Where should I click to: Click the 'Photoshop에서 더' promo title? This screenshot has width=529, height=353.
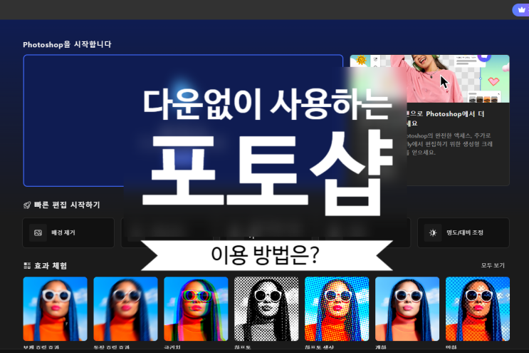pyautogui.click(x=455, y=114)
